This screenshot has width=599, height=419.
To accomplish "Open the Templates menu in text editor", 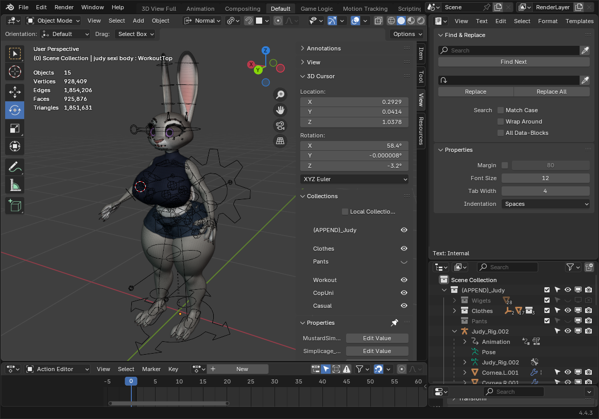I will [579, 21].
